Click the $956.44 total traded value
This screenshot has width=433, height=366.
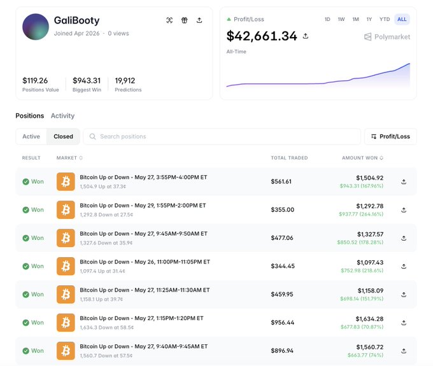click(282, 322)
